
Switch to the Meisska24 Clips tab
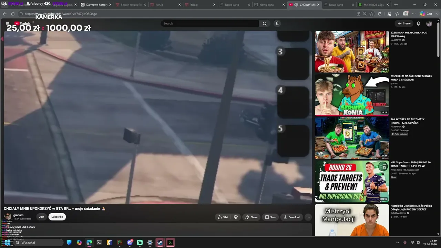point(373,5)
